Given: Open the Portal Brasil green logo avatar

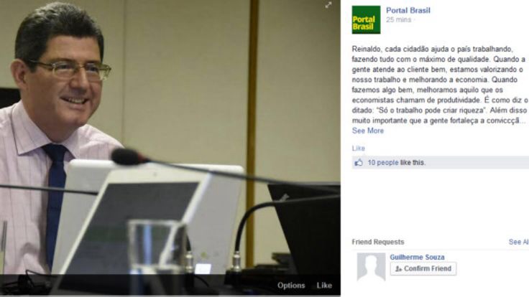Looking at the screenshot, I should click(x=366, y=20).
